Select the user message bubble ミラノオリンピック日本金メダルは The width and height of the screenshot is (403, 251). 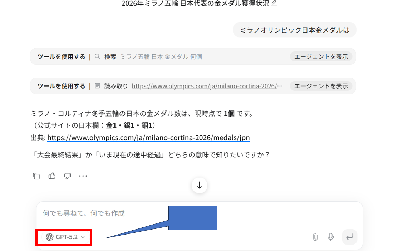[294, 30]
